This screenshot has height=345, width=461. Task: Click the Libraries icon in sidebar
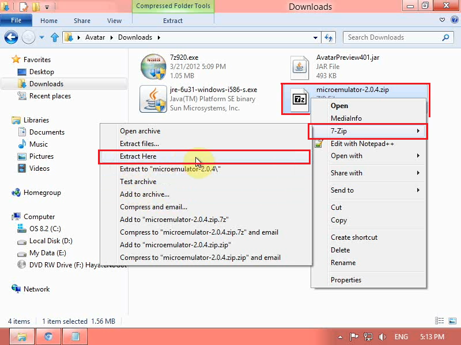pos(16,120)
